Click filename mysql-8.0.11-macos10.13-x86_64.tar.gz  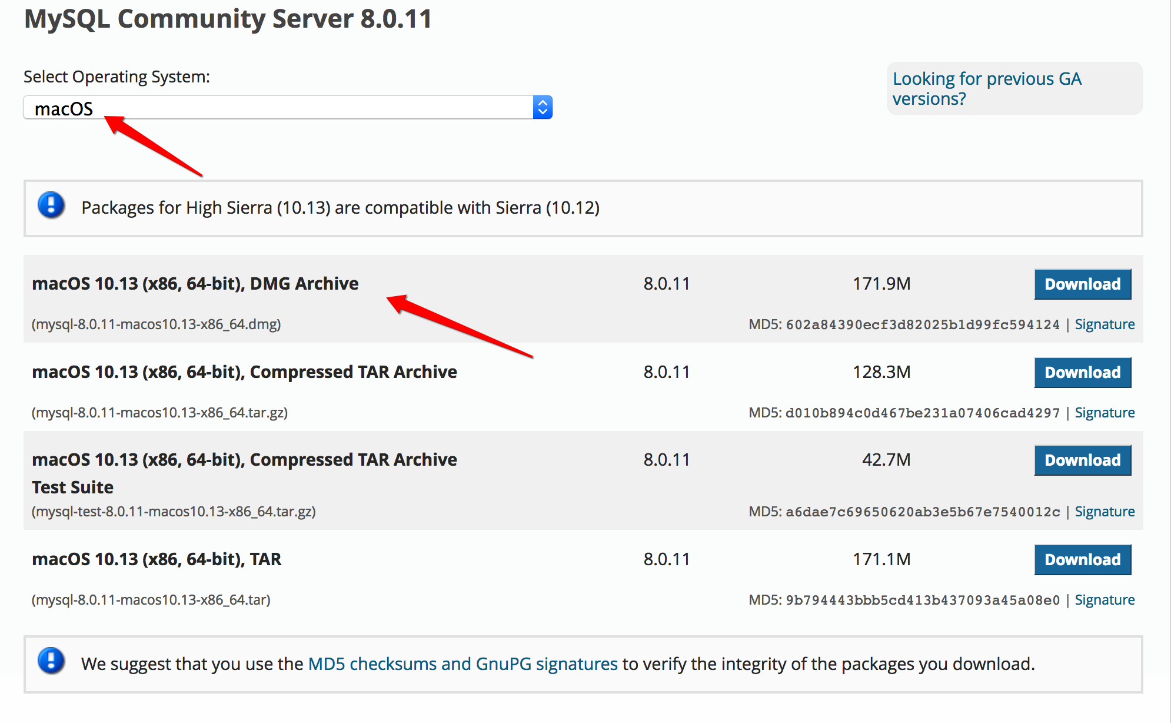tap(159, 413)
